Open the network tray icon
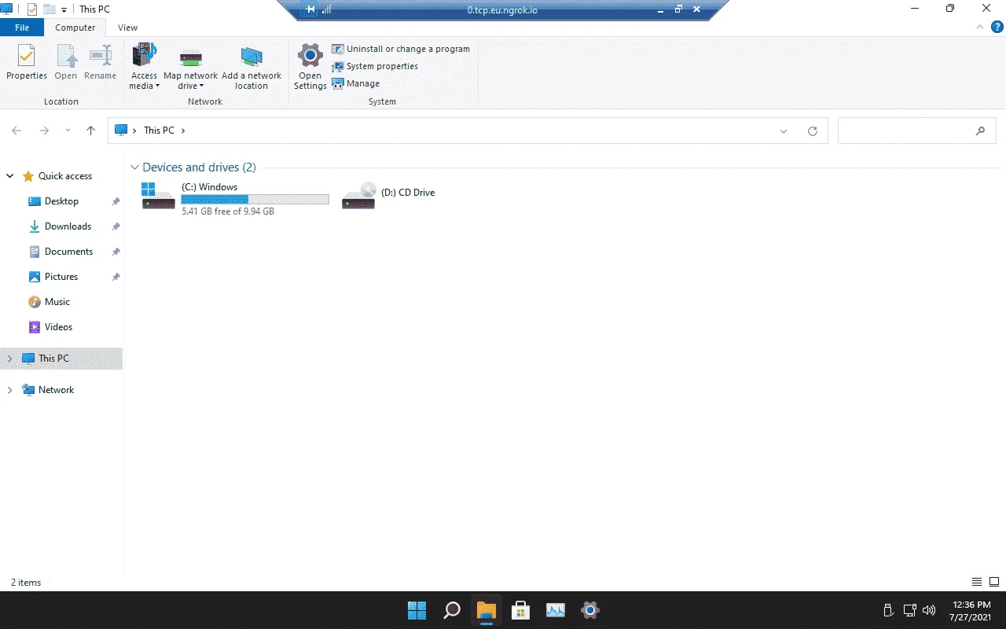1006x629 pixels. tap(909, 610)
